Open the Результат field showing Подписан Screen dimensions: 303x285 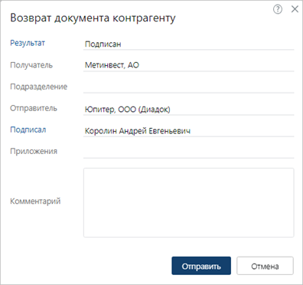(x=188, y=44)
